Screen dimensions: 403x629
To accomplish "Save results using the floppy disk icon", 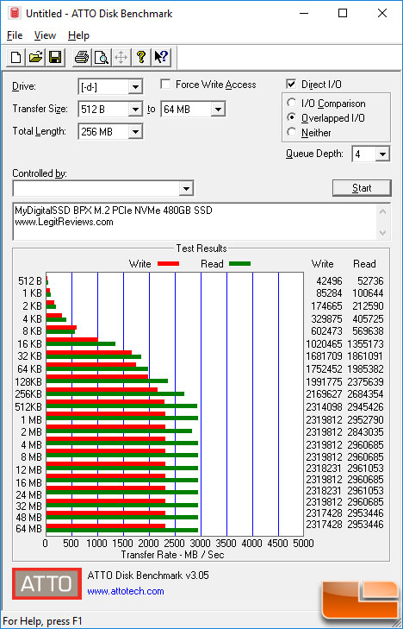I will (x=55, y=58).
